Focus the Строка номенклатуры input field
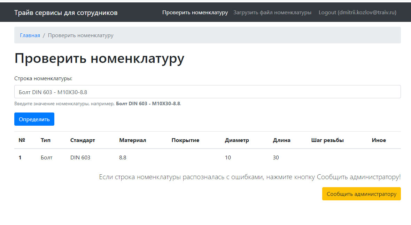411x225 pixels. 207,92
